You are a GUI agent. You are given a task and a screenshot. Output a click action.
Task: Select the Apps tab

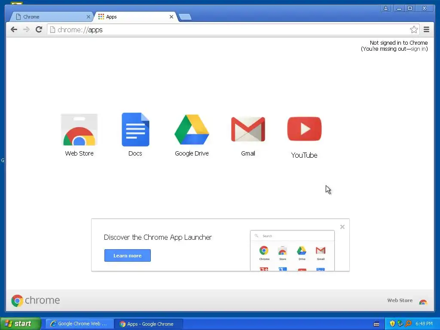(136, 17)
